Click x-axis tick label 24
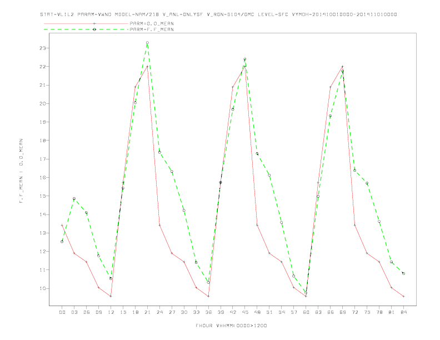The image size is (440, 340). (159, 312)
